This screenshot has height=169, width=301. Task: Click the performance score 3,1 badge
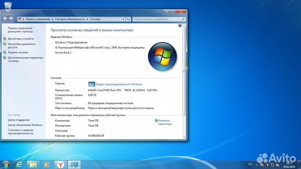(92, 84)
